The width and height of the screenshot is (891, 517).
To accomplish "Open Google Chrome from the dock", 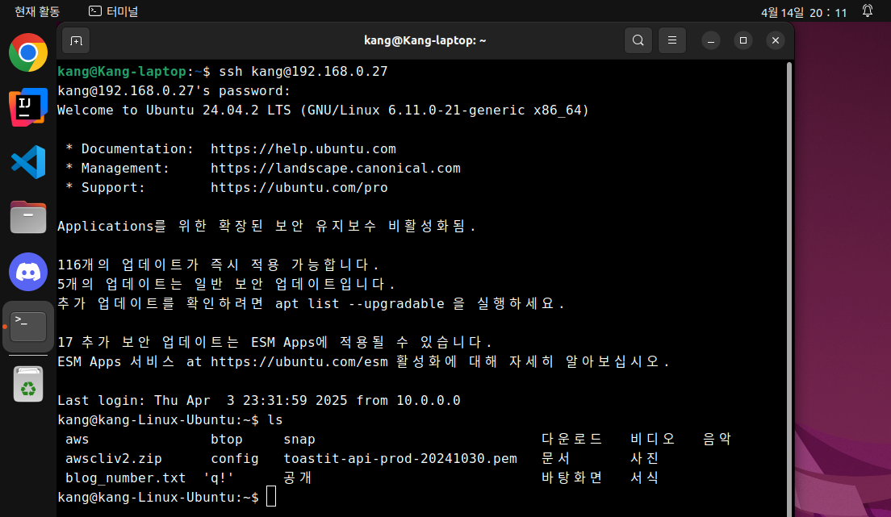I will 27,52.
